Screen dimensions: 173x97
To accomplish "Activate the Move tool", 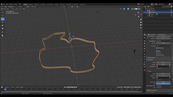I will (3, 19).
